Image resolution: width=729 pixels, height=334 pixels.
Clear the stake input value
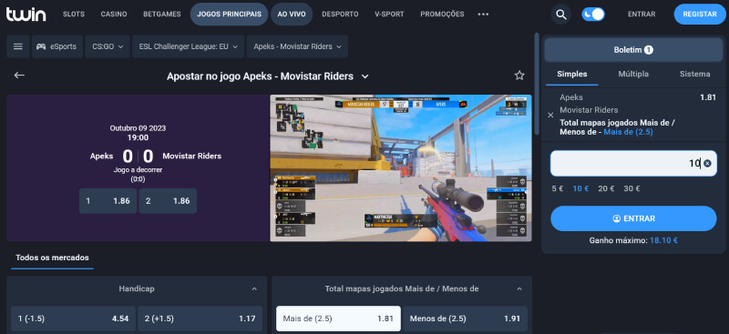tap(707, 164)
